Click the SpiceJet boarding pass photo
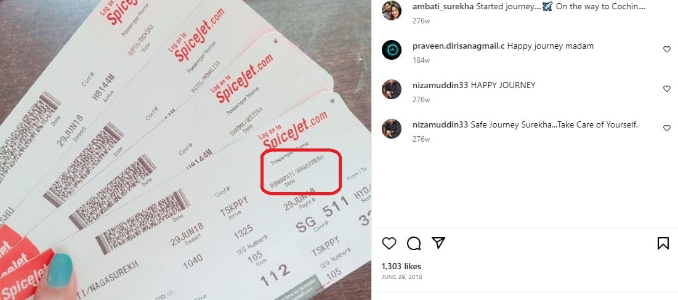Screen dimensions: 678x300 (x=185, y=150)
